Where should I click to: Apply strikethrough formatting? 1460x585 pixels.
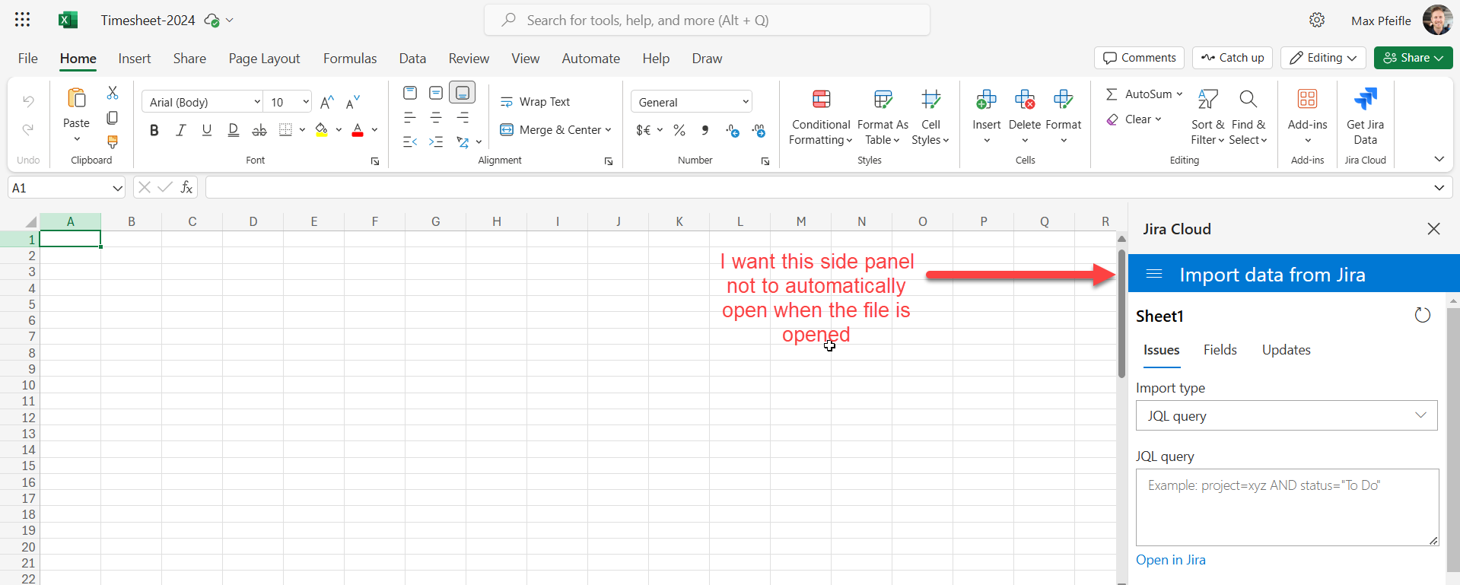(x=259, y=130)
